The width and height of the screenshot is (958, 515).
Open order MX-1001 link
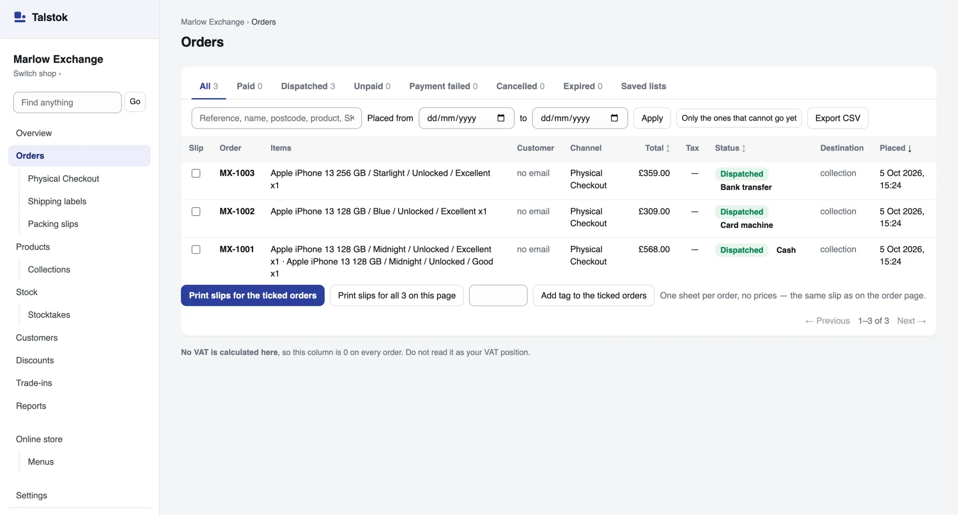pos(237,250)
